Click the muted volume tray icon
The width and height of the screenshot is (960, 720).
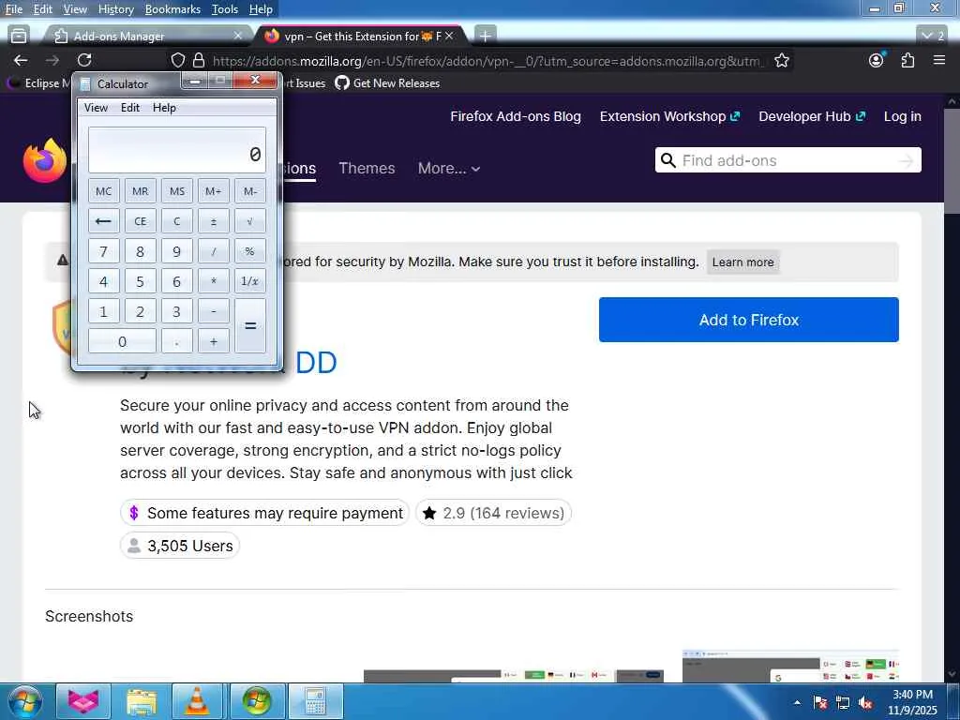865,702
